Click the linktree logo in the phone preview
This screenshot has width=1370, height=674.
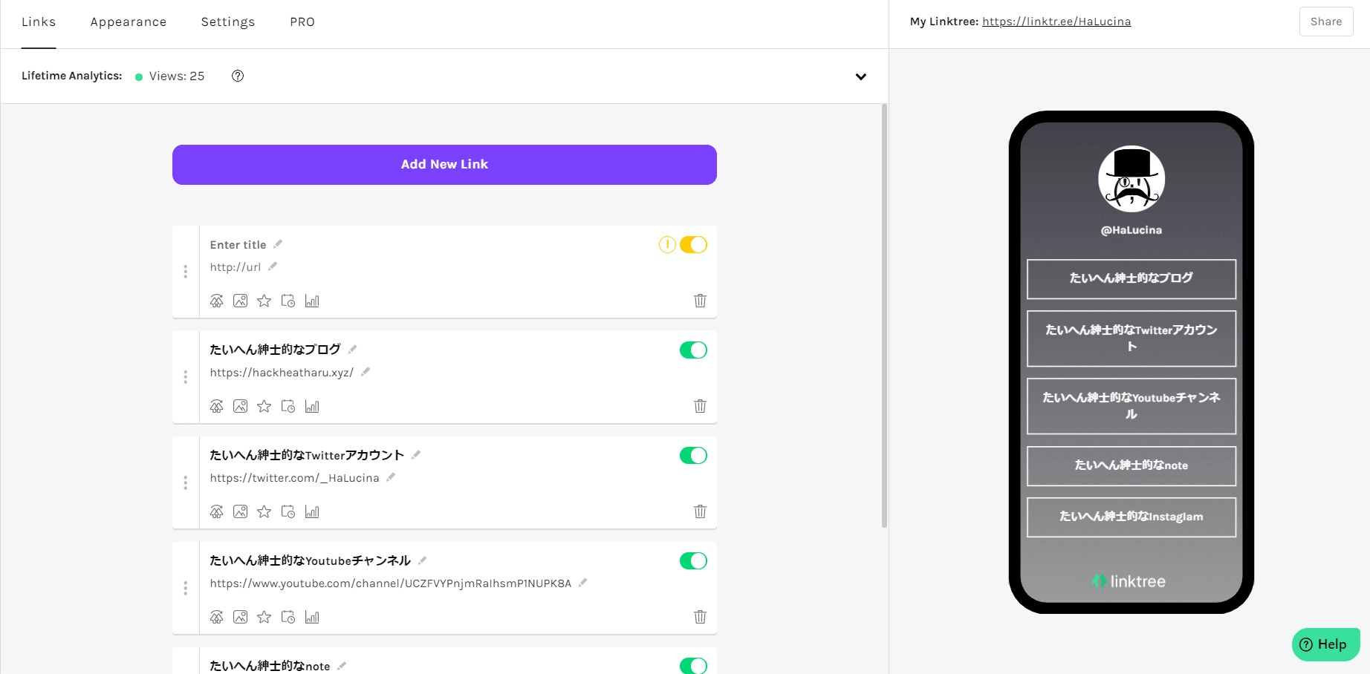click(x=1129, y=581)
